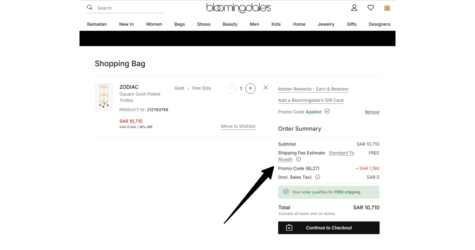Image resolution: width=475 pixels, height=250 pixels.
Task: Click Add a Bloomingdale's Gift Card
Action: (x=311, y=100)
